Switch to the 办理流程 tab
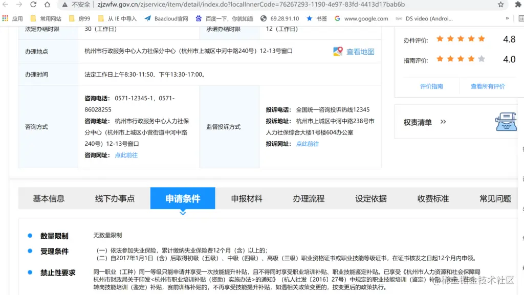Screen dimensions: 524x295 coord(309,198)
